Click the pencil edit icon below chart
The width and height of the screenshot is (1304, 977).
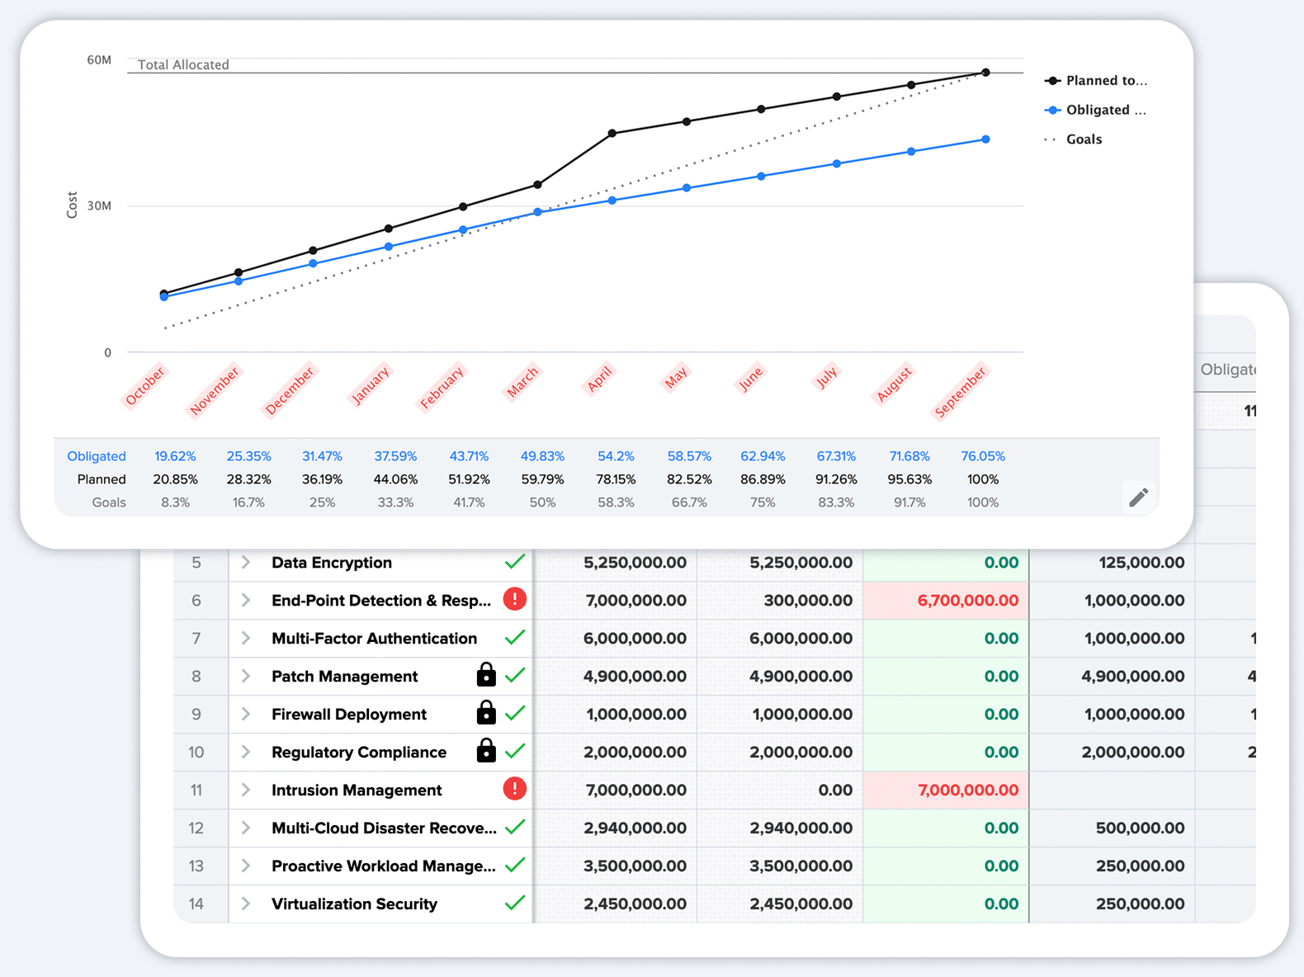[1138, 498]
